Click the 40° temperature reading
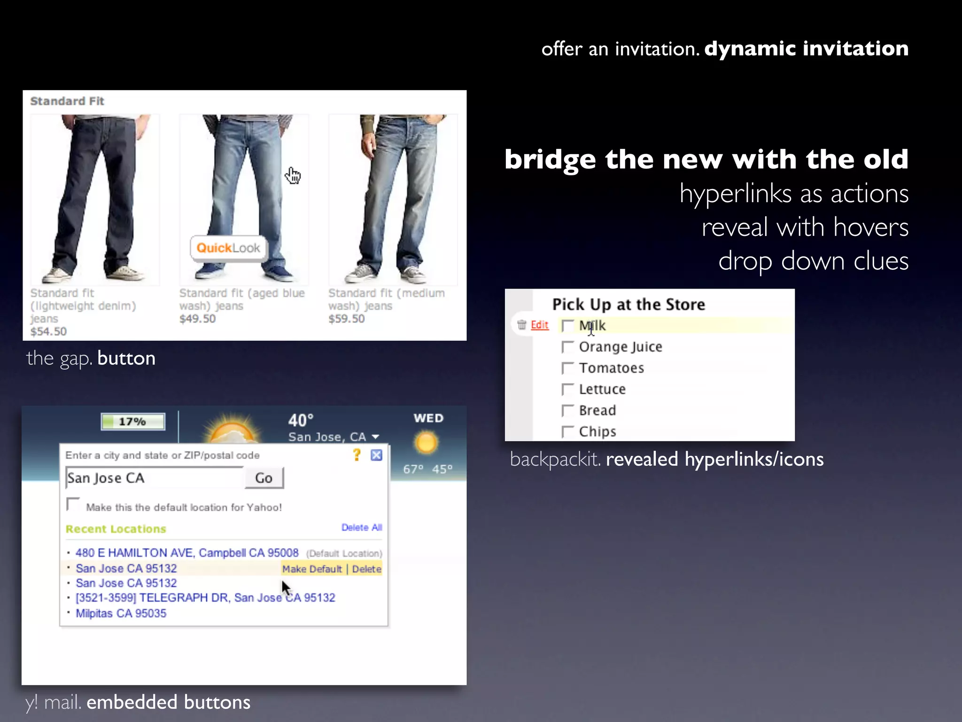Image resolution: width=962 pixels, height=722 pixels. click(x=301, y=420)
